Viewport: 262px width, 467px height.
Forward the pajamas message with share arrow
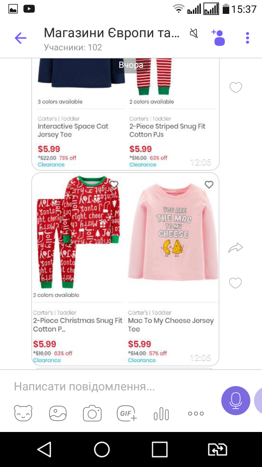[x=235, y=248]
